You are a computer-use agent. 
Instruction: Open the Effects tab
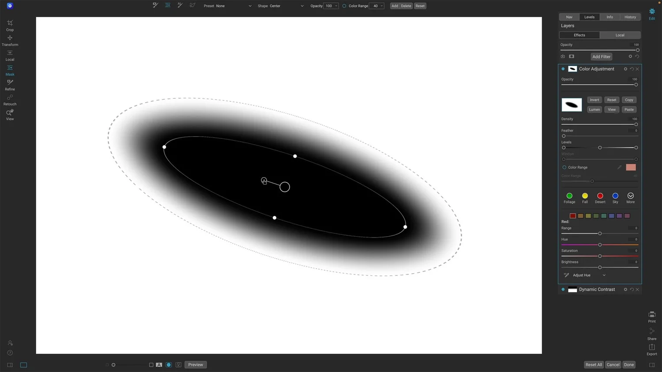click(579, 35)
